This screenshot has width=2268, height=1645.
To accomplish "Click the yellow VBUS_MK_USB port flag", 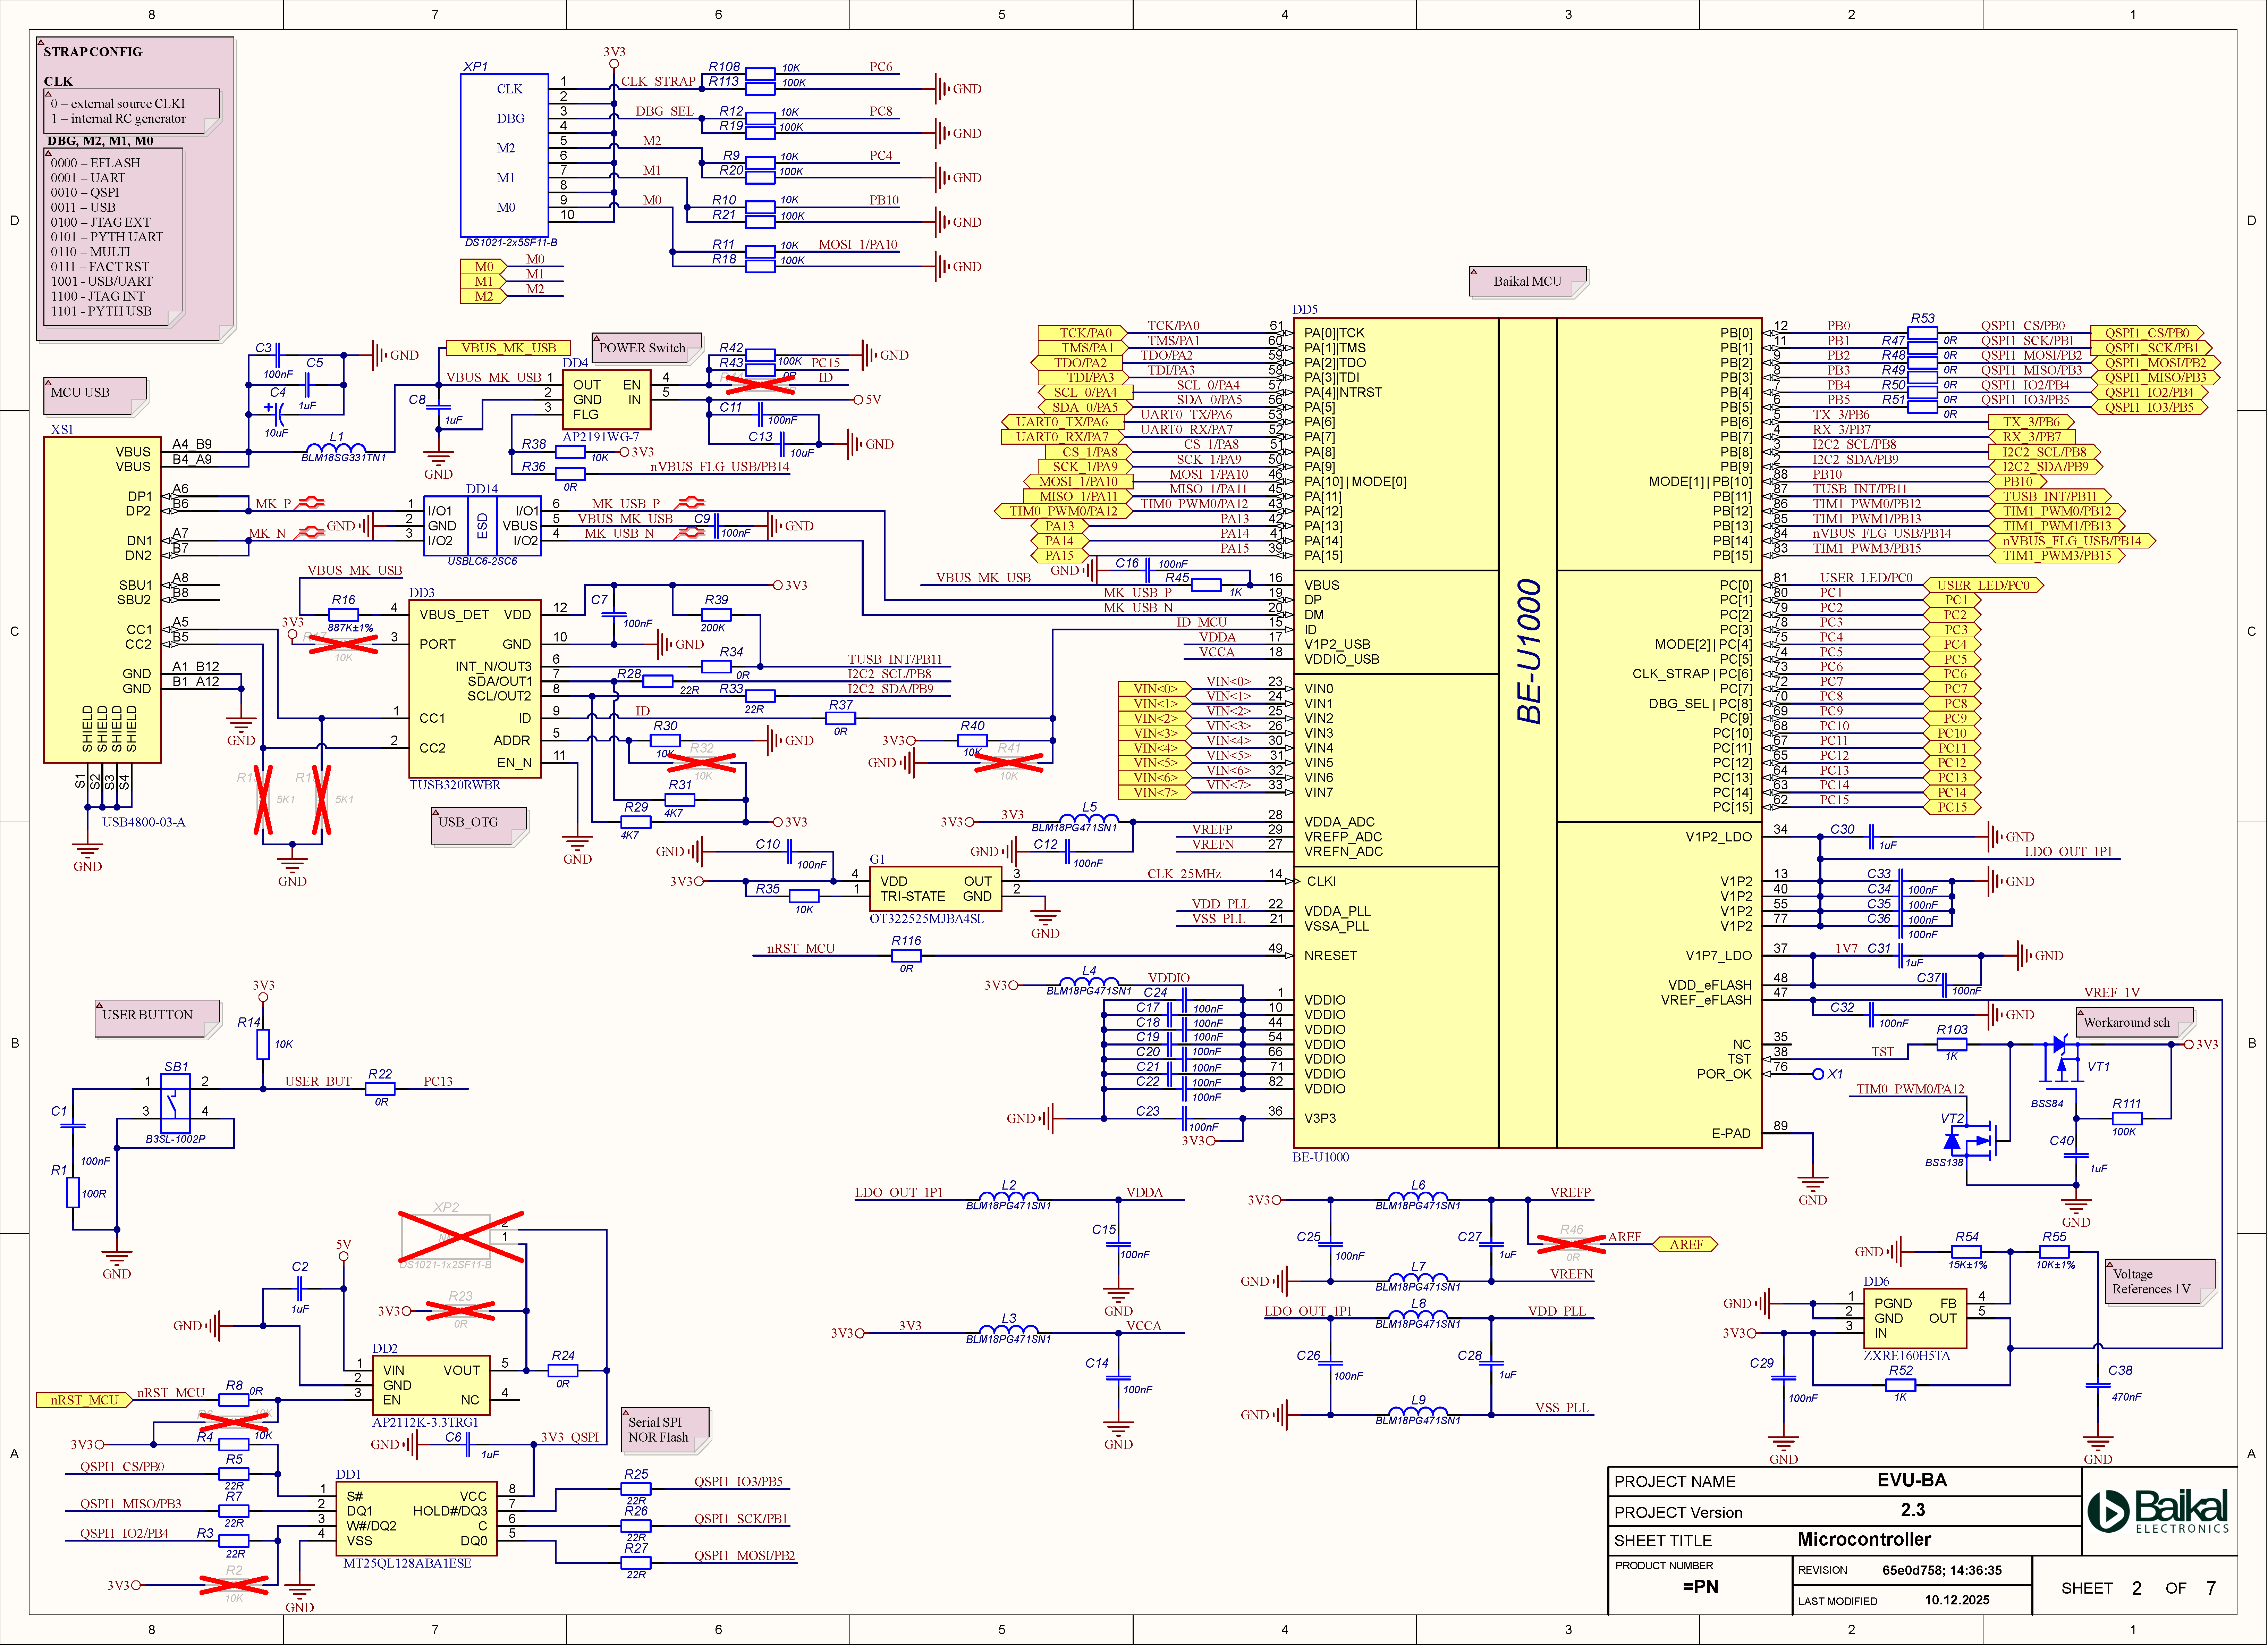I will tap(508, 348).
